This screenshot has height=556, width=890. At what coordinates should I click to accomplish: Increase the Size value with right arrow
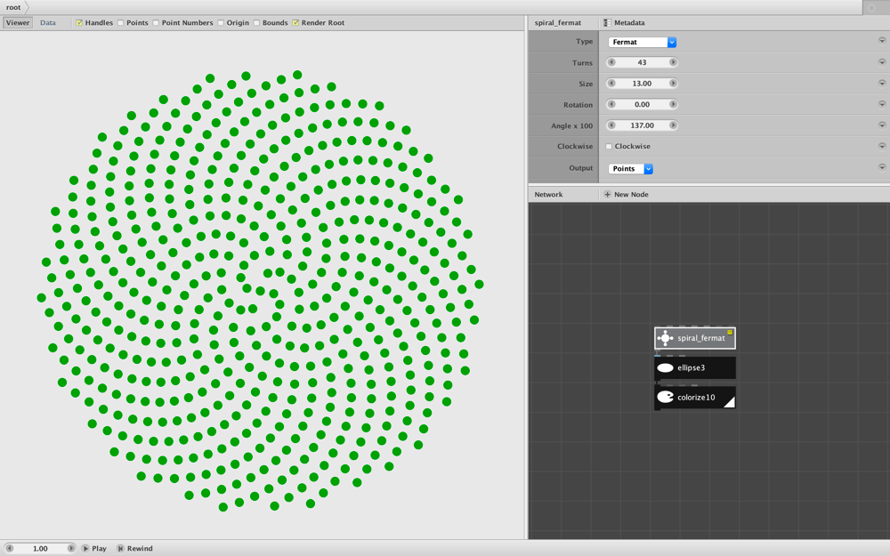point(673,84)
